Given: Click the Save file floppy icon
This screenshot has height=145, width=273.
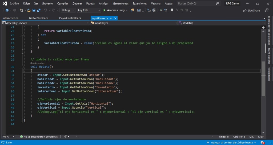Looking at the screenshot, I should 34,10.
